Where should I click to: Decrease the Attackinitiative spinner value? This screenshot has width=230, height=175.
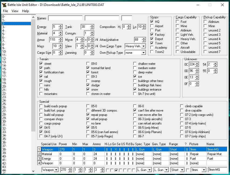143,41
